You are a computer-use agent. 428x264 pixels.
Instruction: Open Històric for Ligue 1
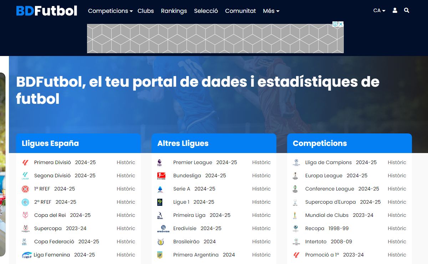point(261,202)
